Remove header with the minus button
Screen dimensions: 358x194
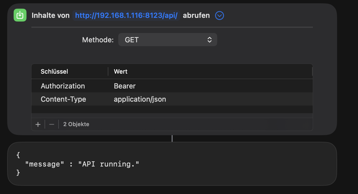tap(52, 124)
